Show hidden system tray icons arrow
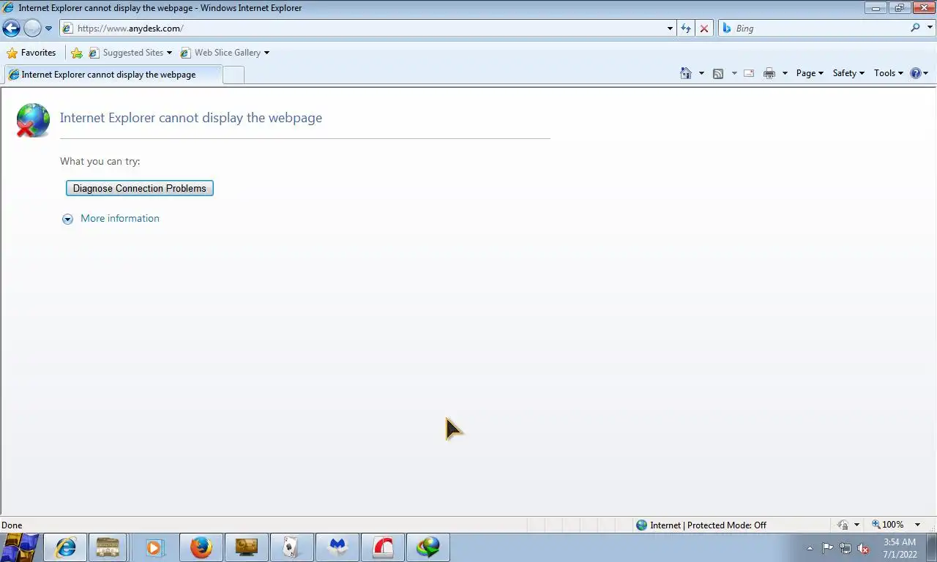Screen dimensions: 937x562 810,548
